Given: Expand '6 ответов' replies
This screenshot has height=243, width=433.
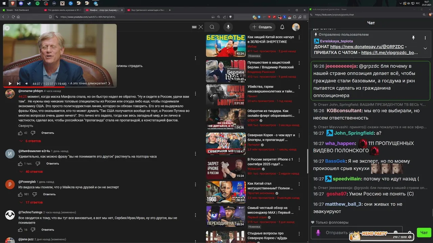Looking at the screenshot, I should click(30, 141).
